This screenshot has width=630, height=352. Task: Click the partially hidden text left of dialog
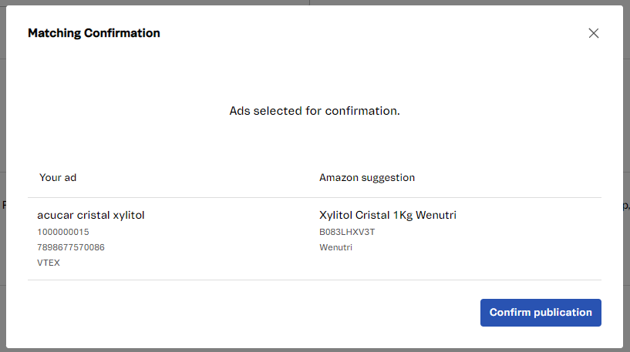3,206
